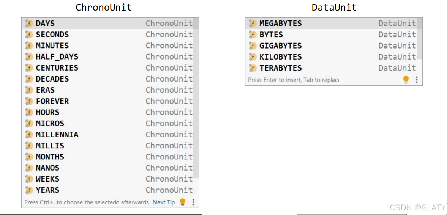Choose the CENTURIES suggestion
This screenshot has height=215, width=447.
(108, 68)
